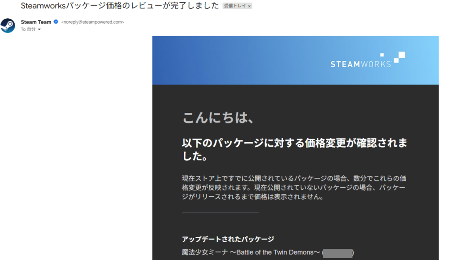Remove the 受信トレイ label with its x
456x260 pixels.
249,6
